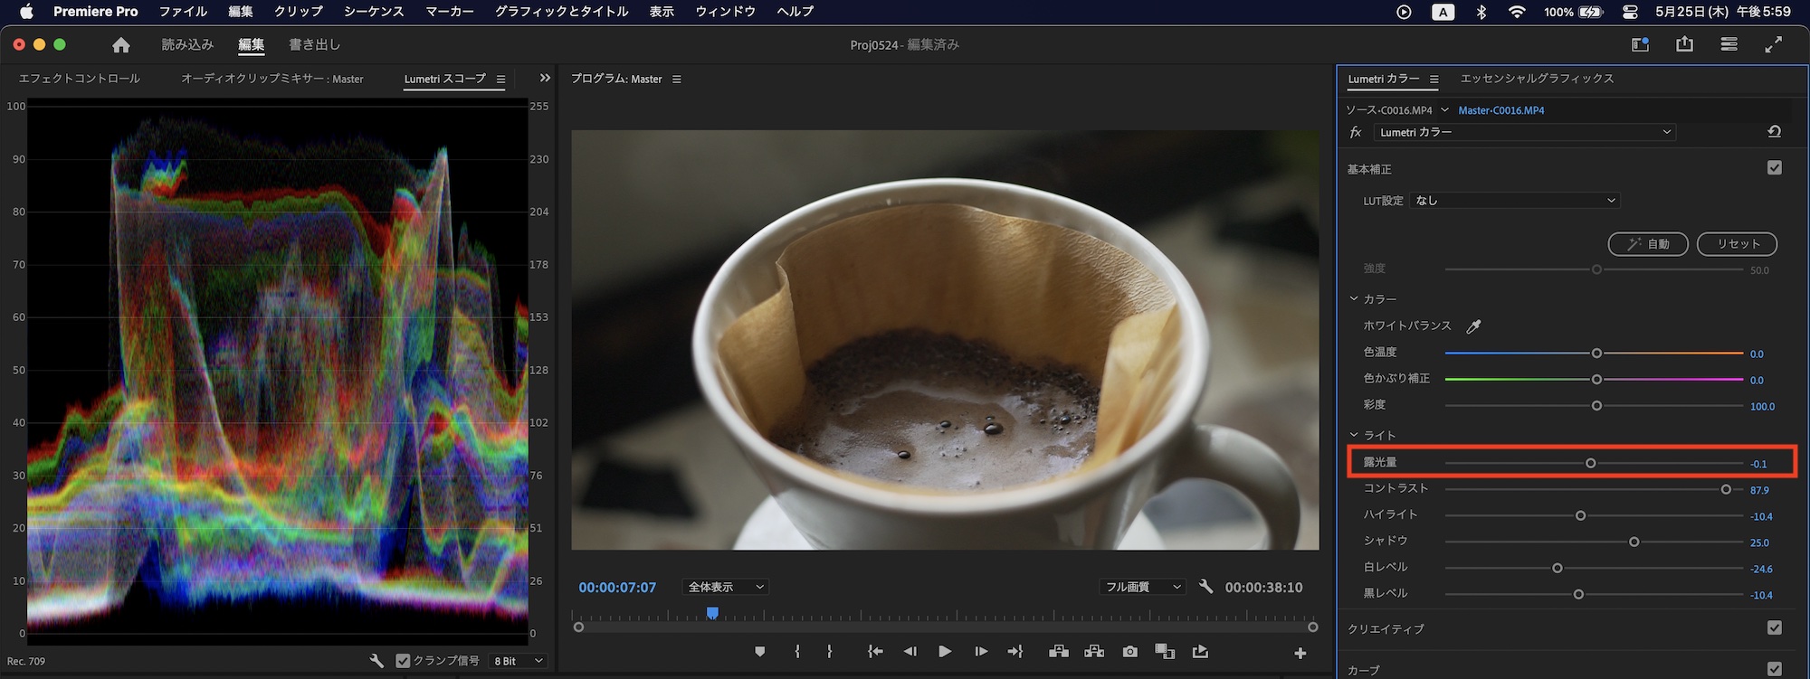Pick the white balance eyedropper tool

tap(1473, 326)
